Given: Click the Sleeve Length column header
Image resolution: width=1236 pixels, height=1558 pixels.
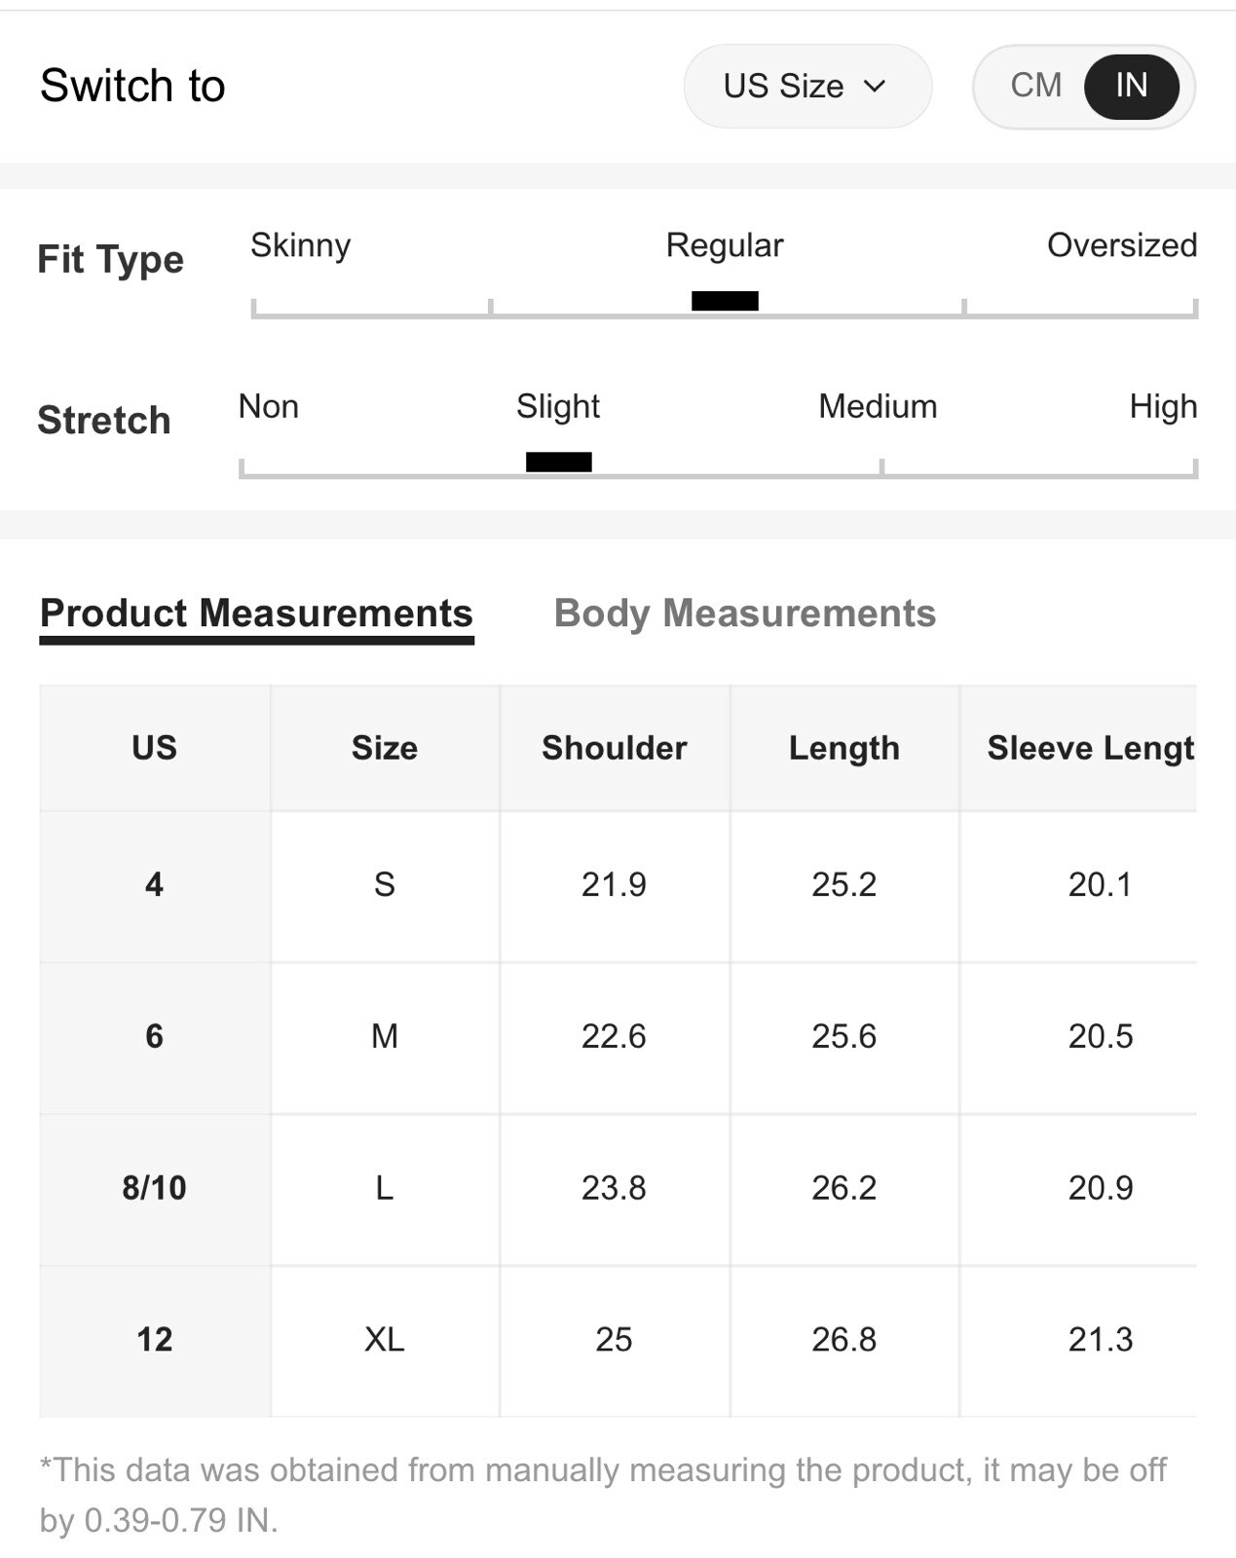Looking at the screenshot, I should click(x=1078, y=748).
